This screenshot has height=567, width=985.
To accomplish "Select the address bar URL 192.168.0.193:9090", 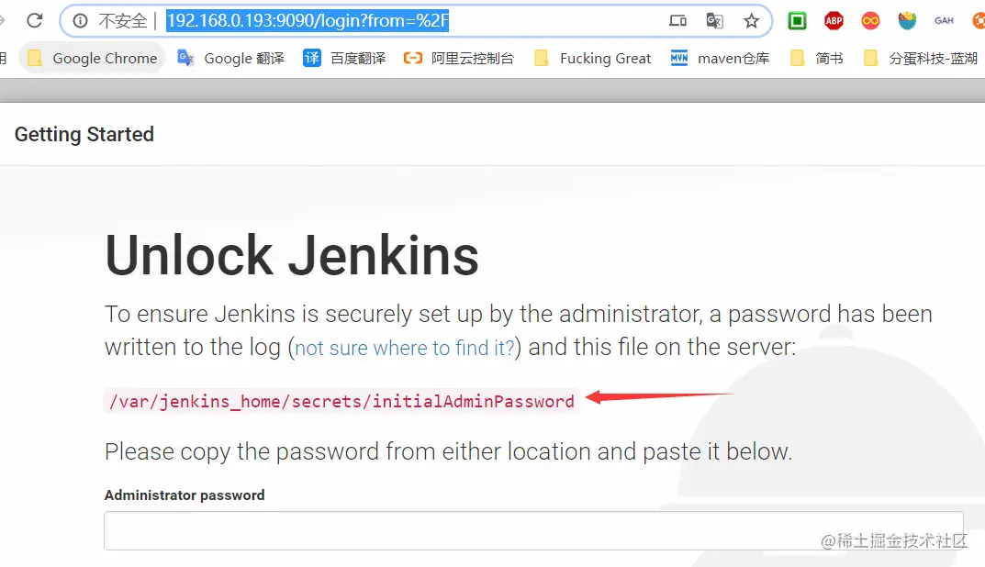I will coord(308,21).
